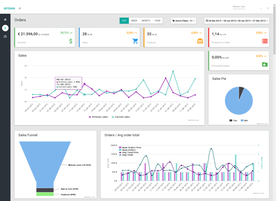Click the Finalized funnel label

coord(68,194)
